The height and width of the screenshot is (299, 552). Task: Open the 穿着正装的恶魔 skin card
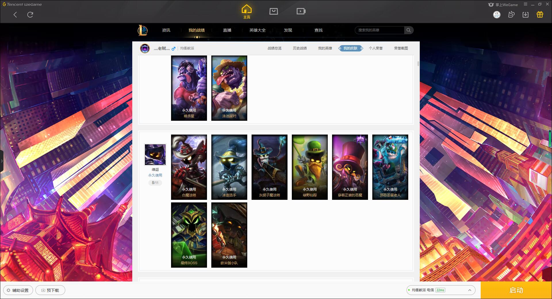pyautogui.click(x=350, y=167)
